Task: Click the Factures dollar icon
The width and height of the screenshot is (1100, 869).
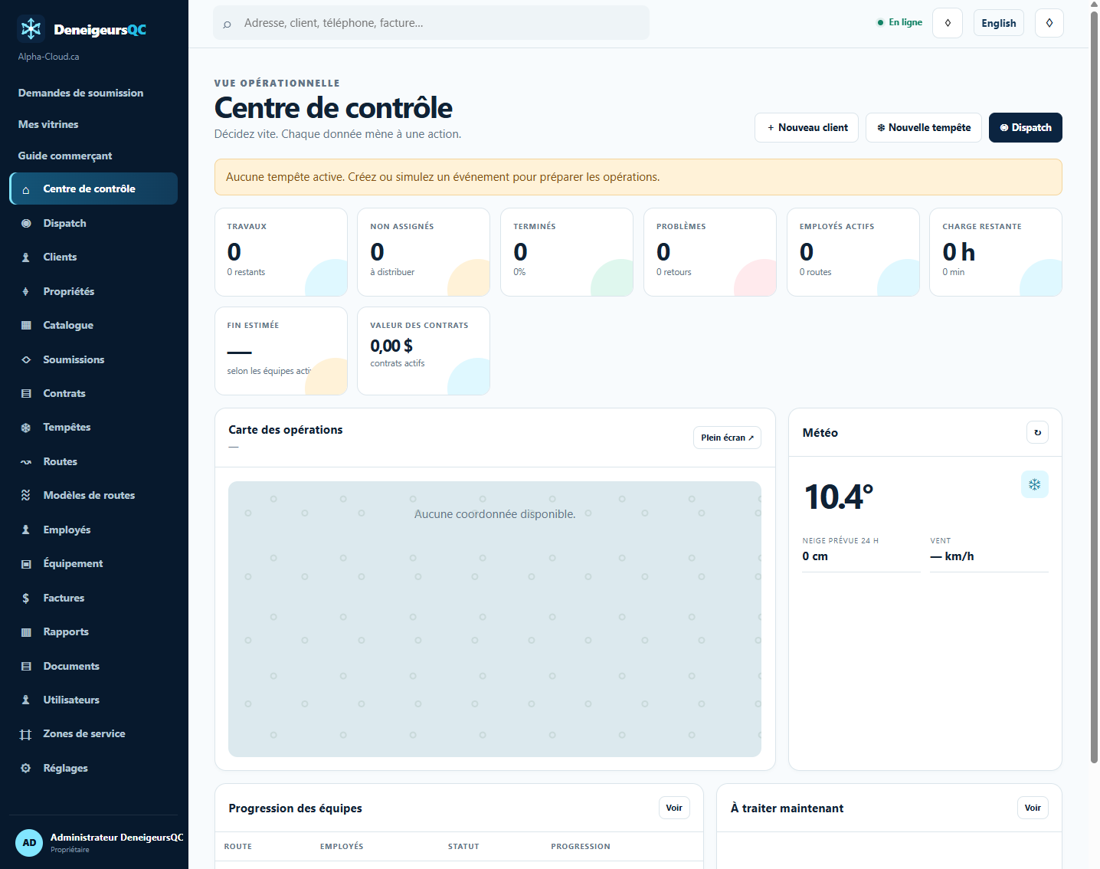Action: (x=26, y=598)
